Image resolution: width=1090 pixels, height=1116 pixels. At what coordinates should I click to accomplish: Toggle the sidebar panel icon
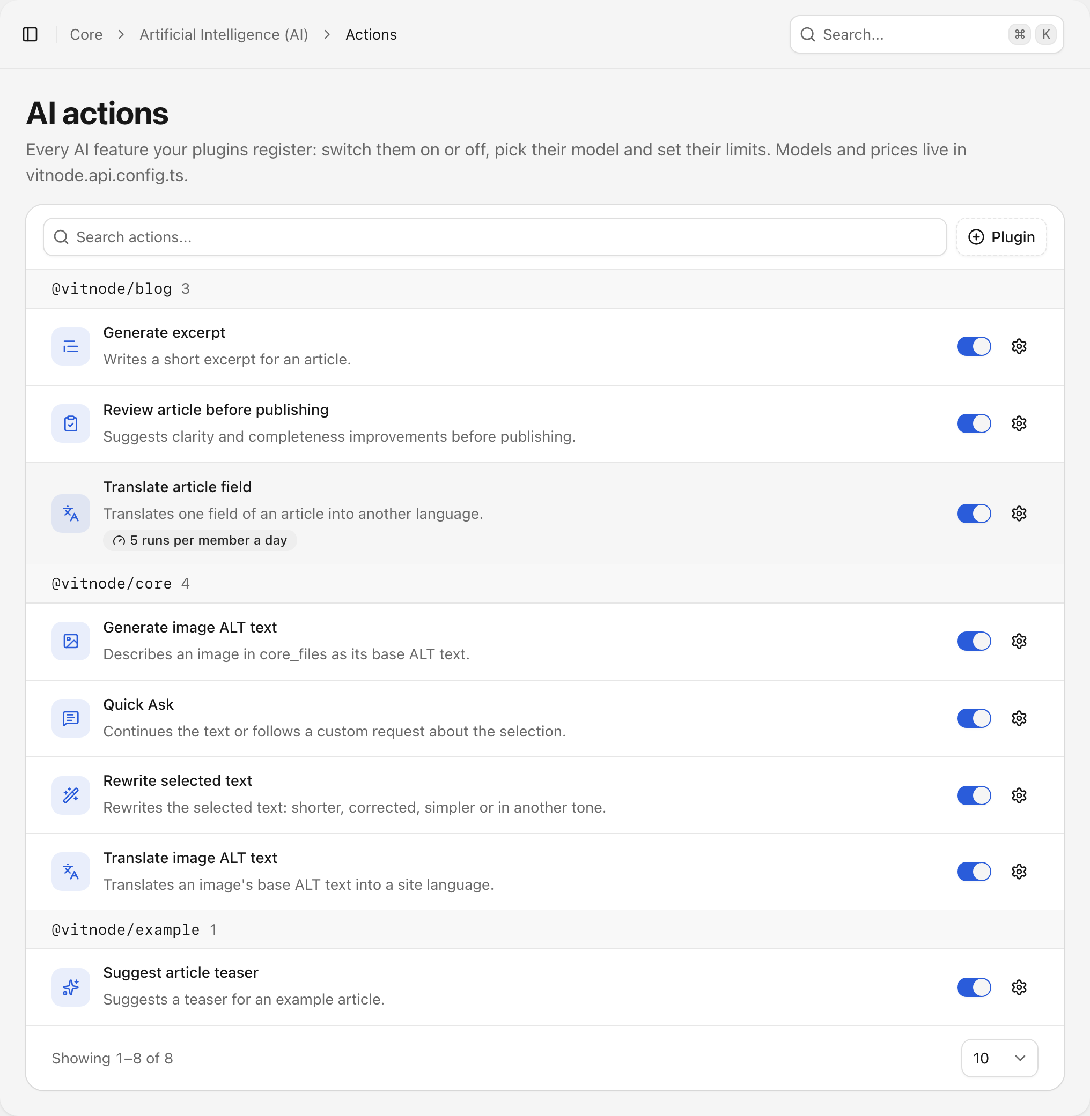[x=30, y=34]
